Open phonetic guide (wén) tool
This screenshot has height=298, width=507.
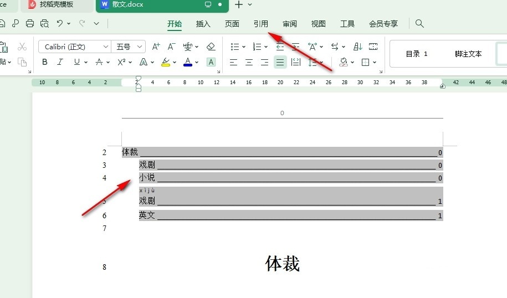tap(187, 47)
